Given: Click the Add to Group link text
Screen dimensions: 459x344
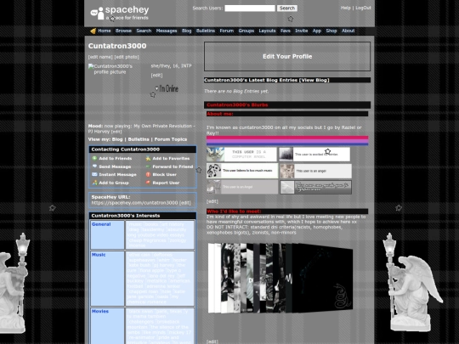Looking at the screenshot, I should pyautogui.click(x=114, y=183).
